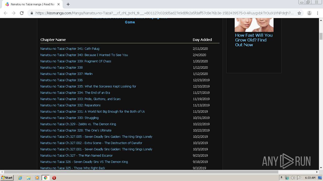Launch Internet Explorer from taskbar
Image resolution: width=323 pixels, height=181 pixels.
coord(20,178)
